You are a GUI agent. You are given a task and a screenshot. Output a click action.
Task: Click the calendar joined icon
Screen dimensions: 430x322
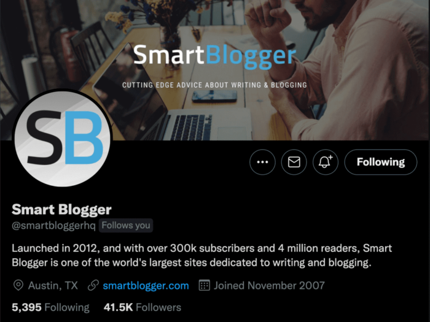pyautogui.click(x=205, y=286)
